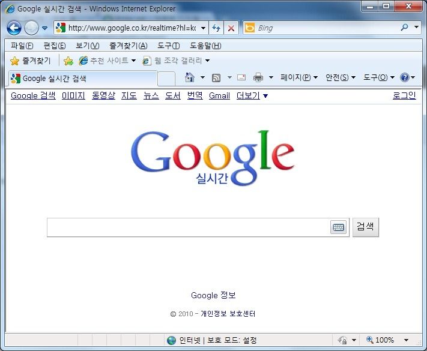Open the 파일(F) menu
Image resolution: width=427 pixels, height=351 pixels.
coord(22,46)
